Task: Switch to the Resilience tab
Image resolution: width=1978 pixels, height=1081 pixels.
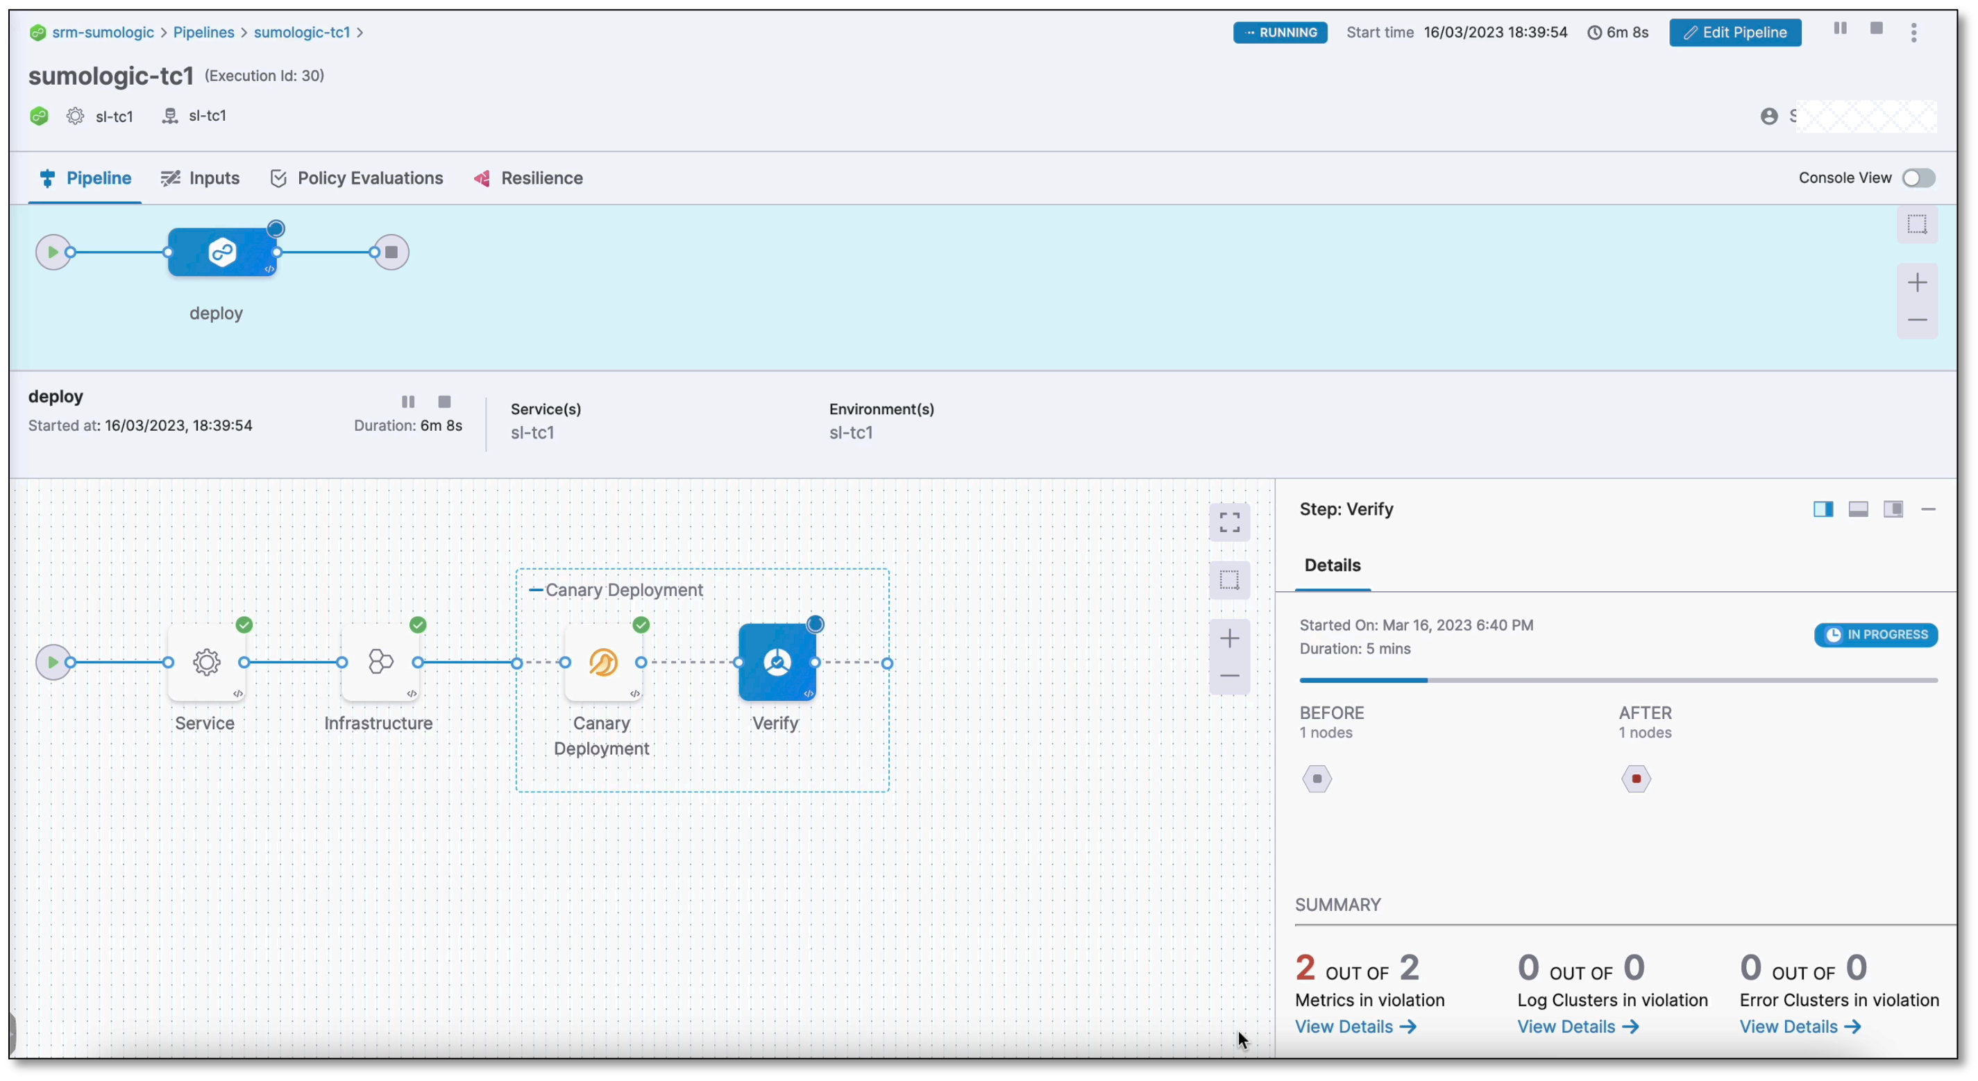Action: click(x=529, y=178)
